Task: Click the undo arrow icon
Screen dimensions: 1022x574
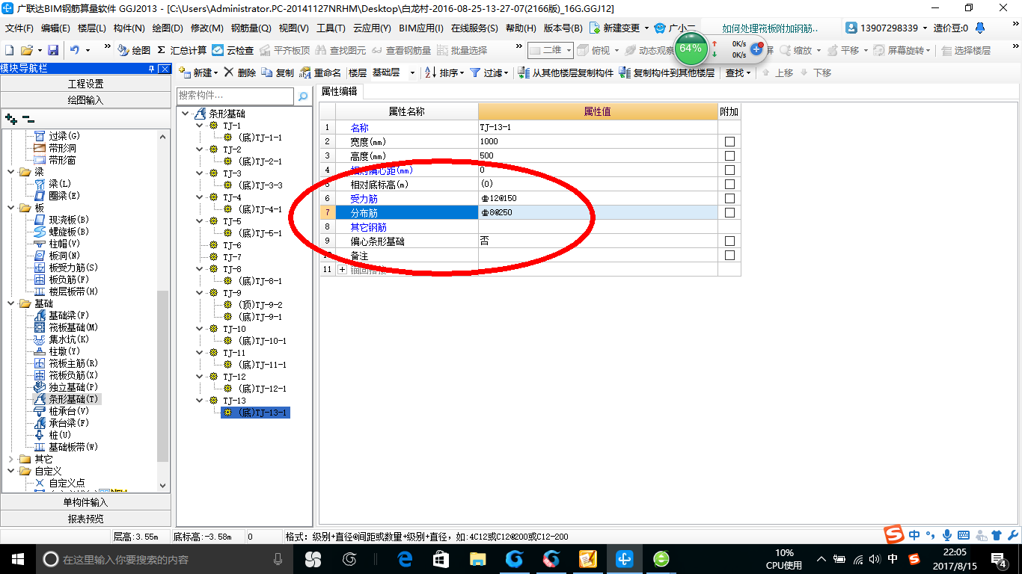Action: point(75,50)
